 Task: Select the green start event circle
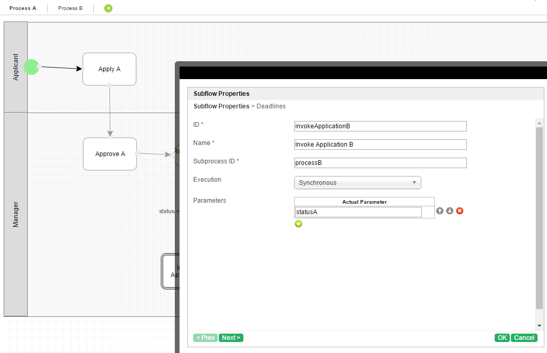31,67
